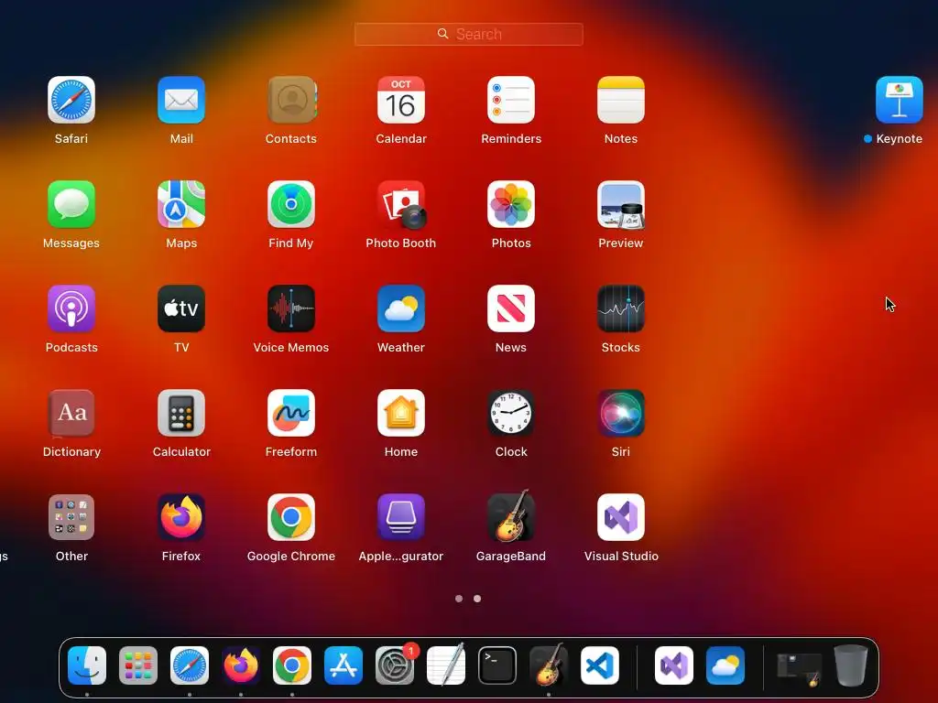Viewport: 938px width, 703px height.
Task: Open Weather from the Dock
Action: point(725,665)
